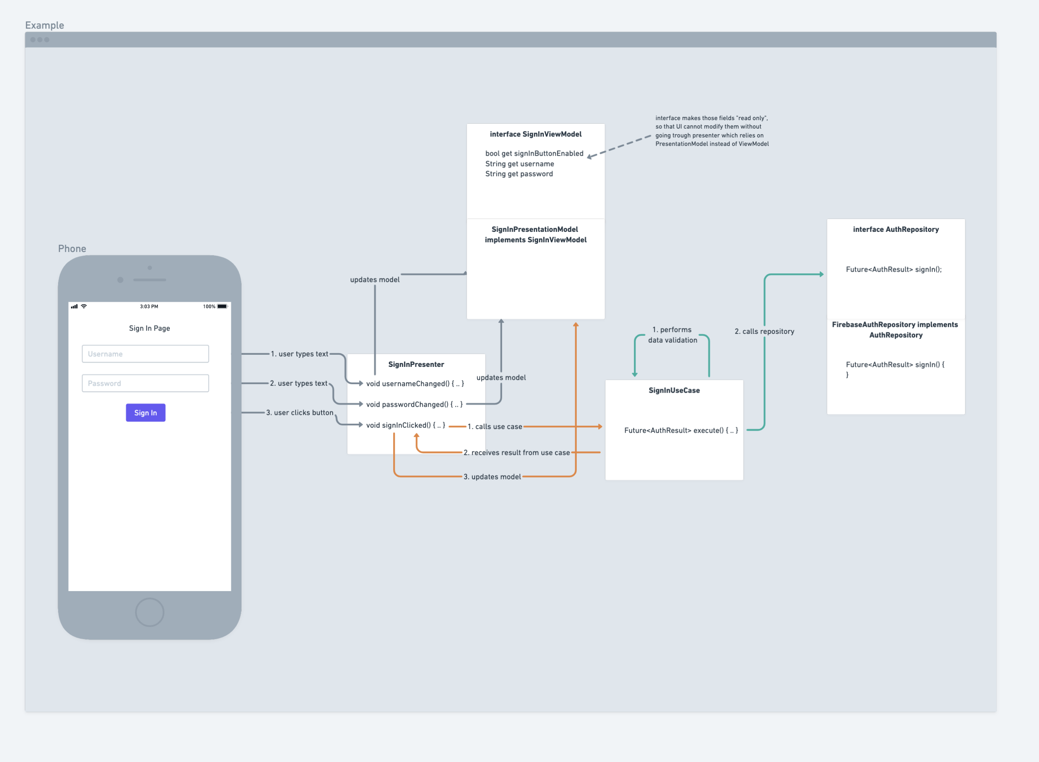Click the battery icon in phone status bar
1039x762 pixels.
coord(222,306)
